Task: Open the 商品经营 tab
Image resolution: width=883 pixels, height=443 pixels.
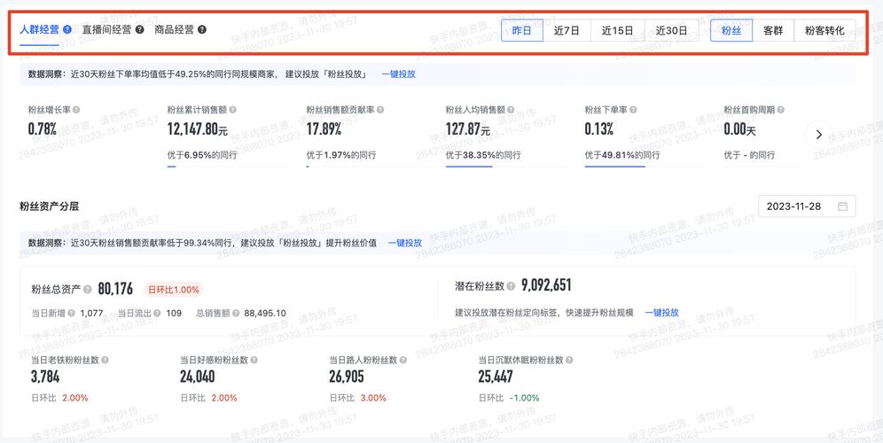Action: 174,29
